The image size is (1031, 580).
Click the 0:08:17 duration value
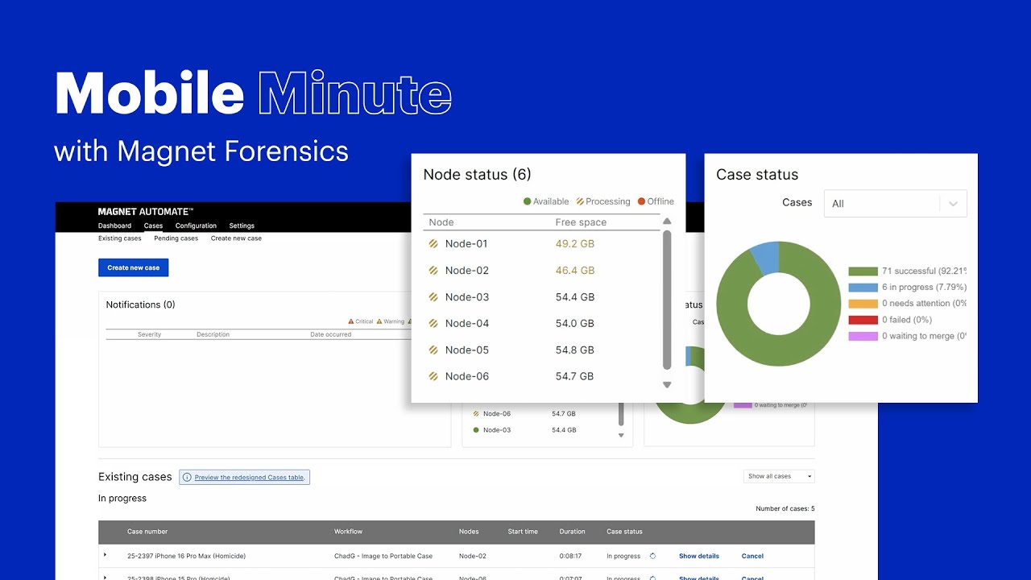coord(572,556)
